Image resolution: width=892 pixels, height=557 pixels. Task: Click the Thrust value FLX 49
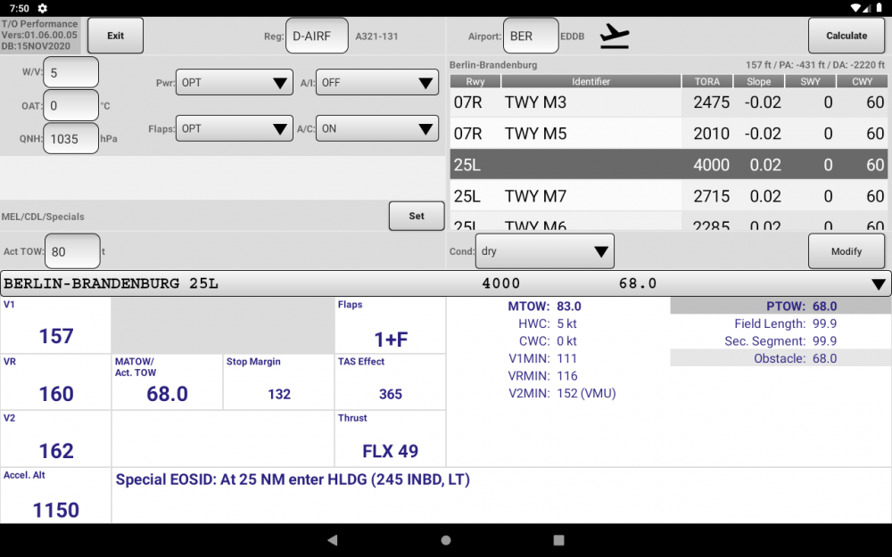[391, 451]
